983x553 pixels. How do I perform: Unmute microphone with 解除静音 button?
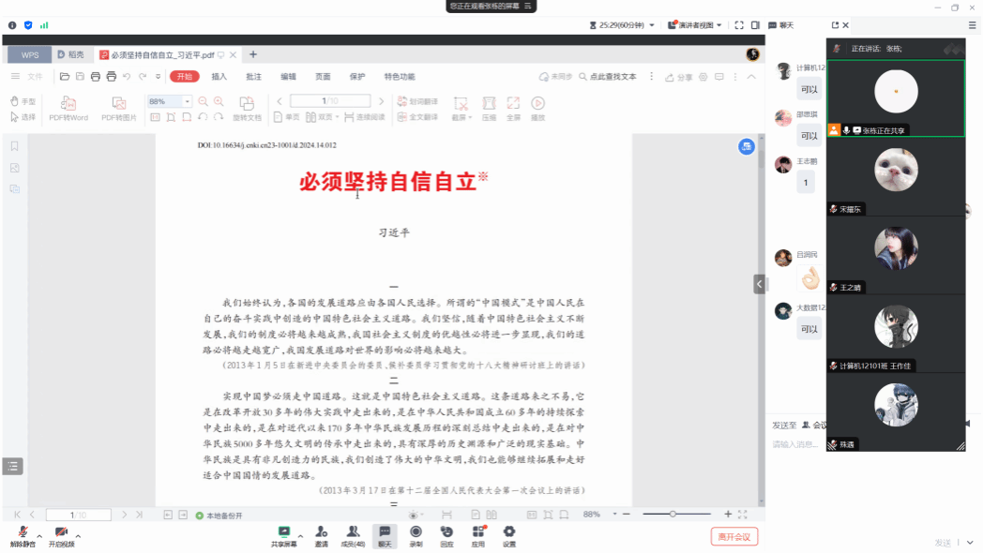click(23, 533)
